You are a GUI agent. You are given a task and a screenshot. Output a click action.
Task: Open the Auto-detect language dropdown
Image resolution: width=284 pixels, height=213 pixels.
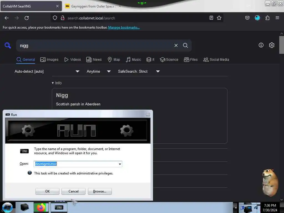point(47,71)
